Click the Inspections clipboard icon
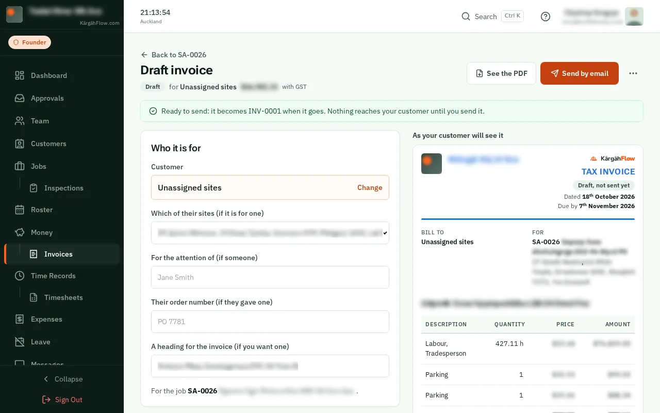The width and height of the screenshot is (660, 413). (34, 188)
